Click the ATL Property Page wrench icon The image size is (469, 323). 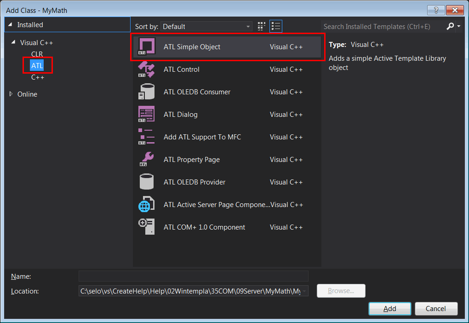click(147, 159)
